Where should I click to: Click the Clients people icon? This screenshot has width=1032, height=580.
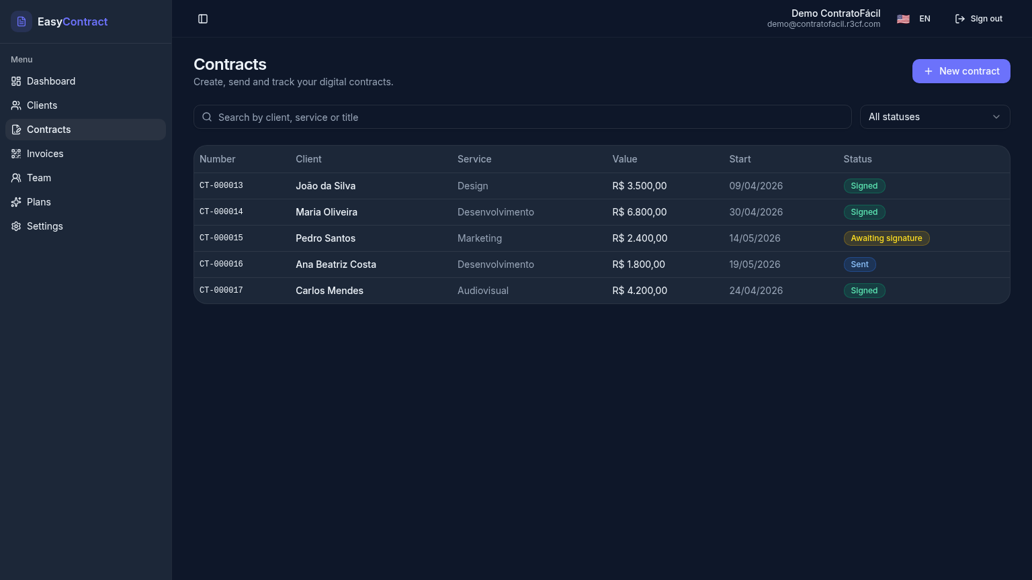(x=16, y=105)
